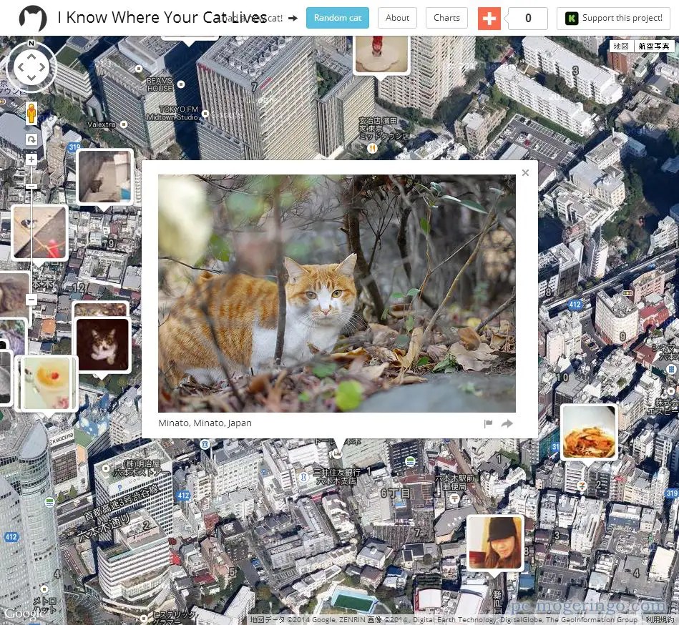Viewport: 679px width, 625px height.
Task: Reset map orientation by clicking the N compass
Action: point(31,43)
